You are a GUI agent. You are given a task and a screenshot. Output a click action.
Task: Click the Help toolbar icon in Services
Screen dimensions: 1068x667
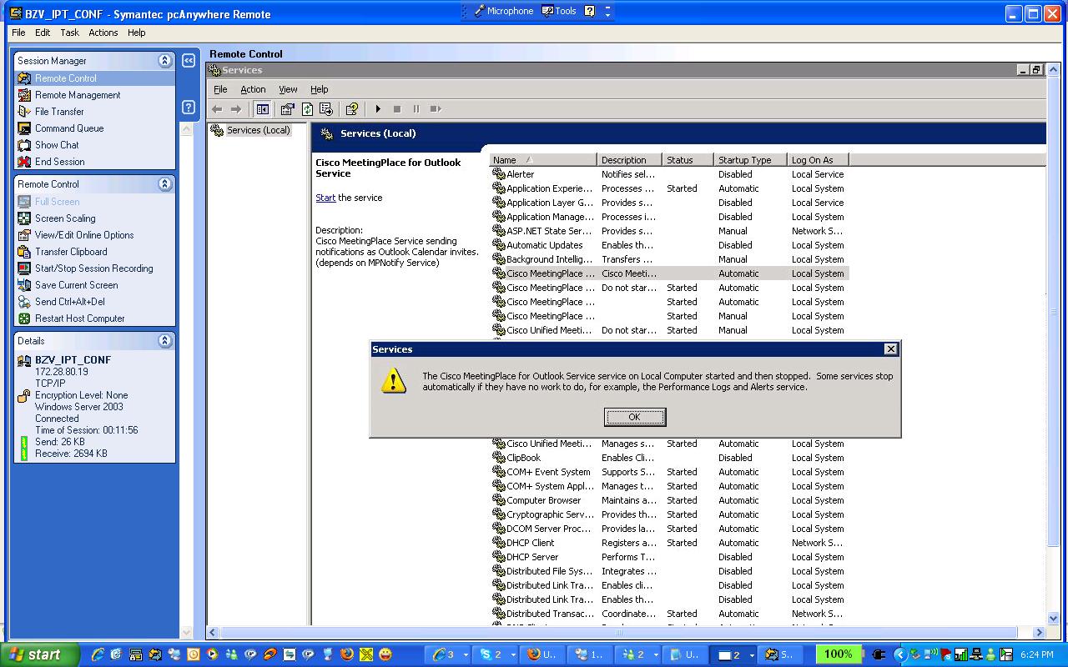[352, 109]
